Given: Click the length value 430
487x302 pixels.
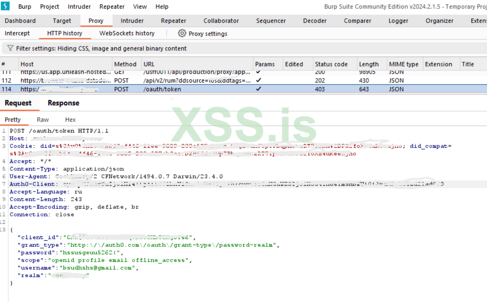Looking at the screenshot, I should coord(364,80).
